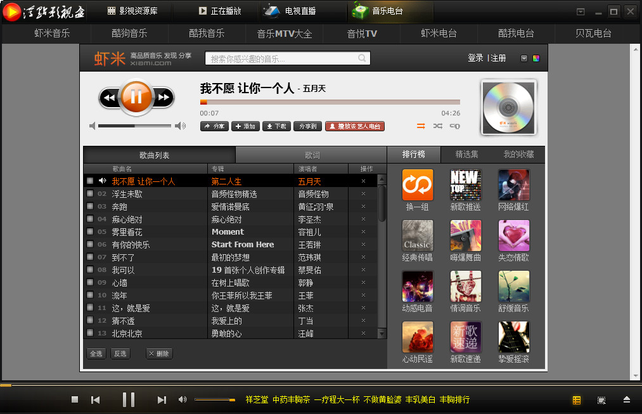Click the CD album cover thumbnail
Image resolution: width=642 pixels, height=414 pixels.
click(x=508, y=107)
